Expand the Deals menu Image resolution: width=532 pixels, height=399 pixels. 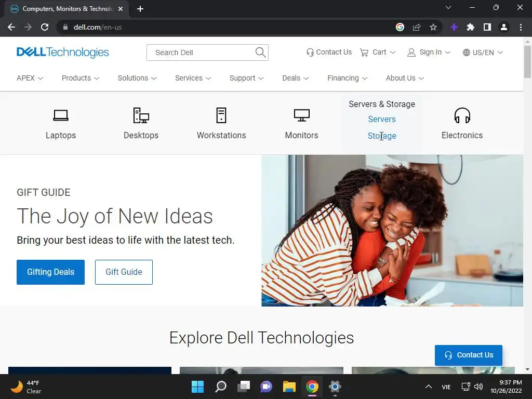[296, 78]
